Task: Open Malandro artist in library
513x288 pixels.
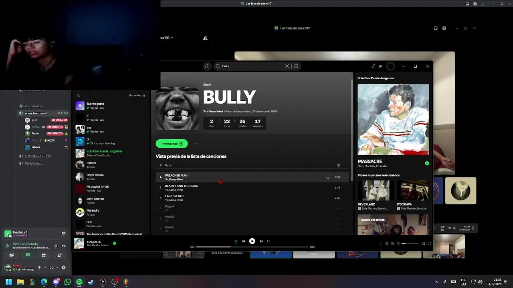Action: tap(110, 212)
